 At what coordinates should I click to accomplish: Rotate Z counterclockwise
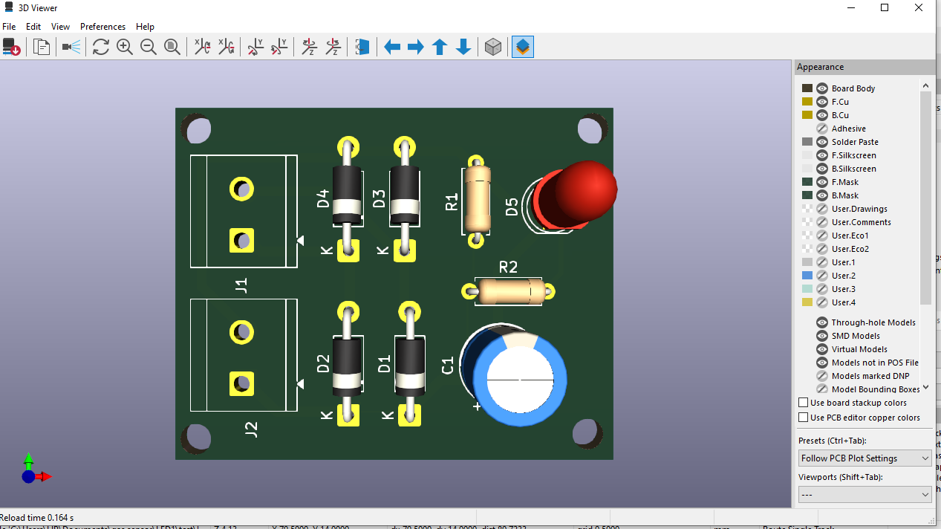point(333,48)
